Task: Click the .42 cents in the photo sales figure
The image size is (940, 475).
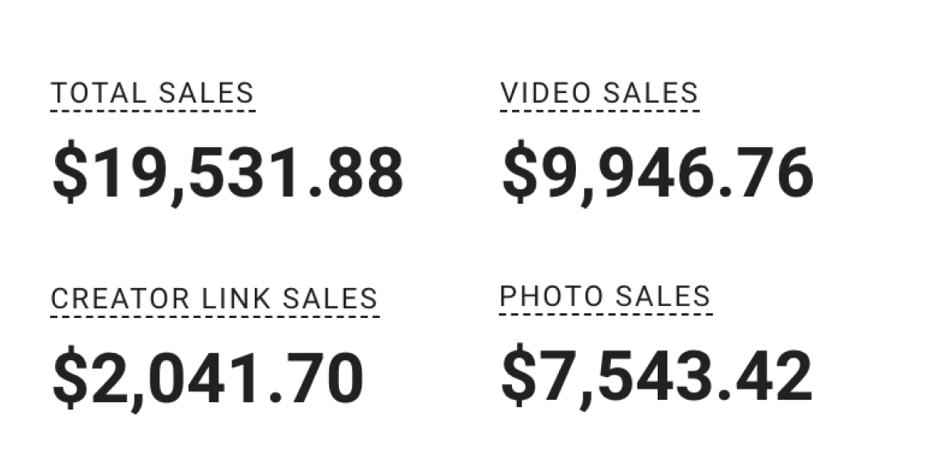Action: click(765, 377)
